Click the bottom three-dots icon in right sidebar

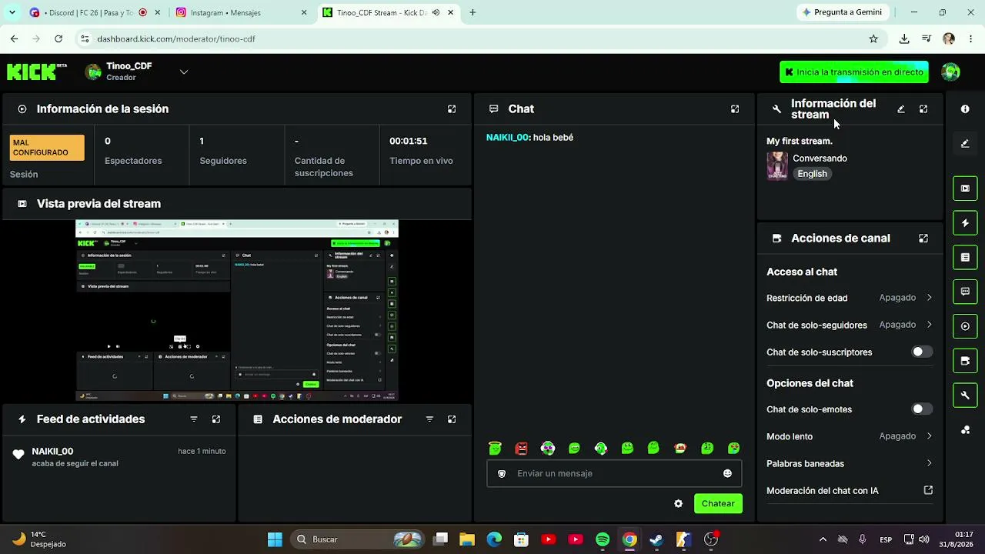[x=965, y=430]
